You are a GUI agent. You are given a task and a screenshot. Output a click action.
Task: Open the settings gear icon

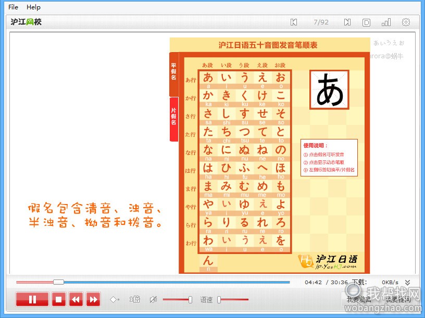tap(406, 22)
